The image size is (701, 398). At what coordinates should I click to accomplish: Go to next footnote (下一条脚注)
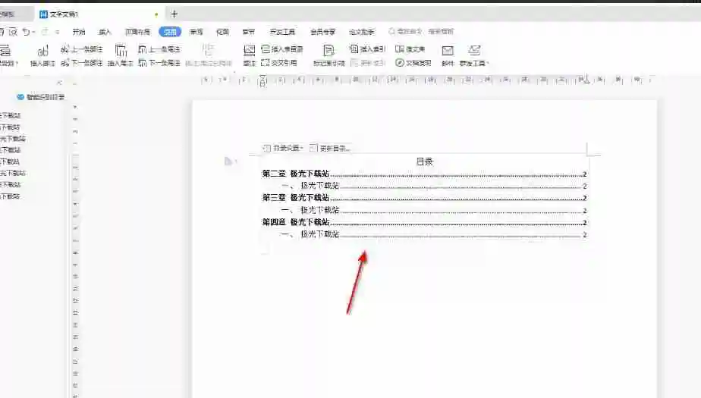(x=82, y=63)
